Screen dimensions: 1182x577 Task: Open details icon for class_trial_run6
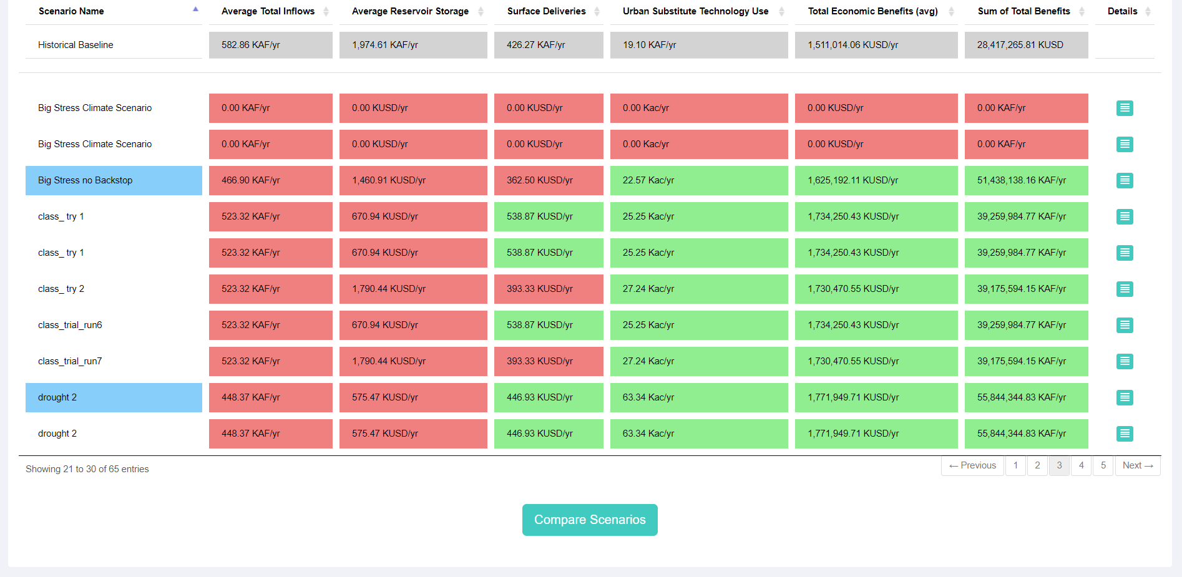pyautogui.click(x=1125, y=325)
